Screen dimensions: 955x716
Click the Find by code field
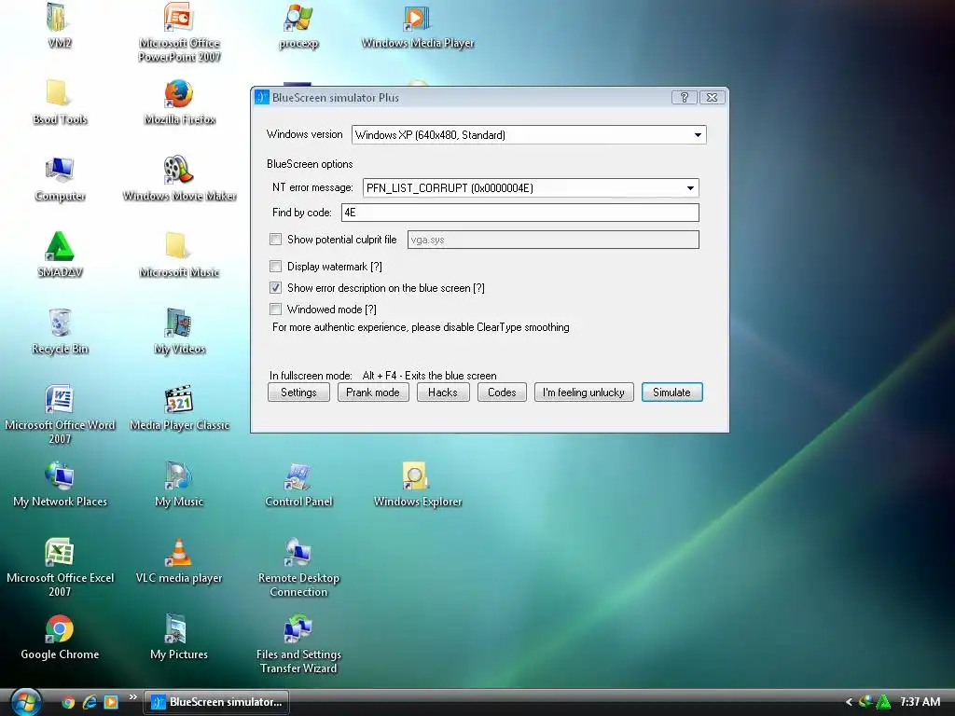[520, 213]
